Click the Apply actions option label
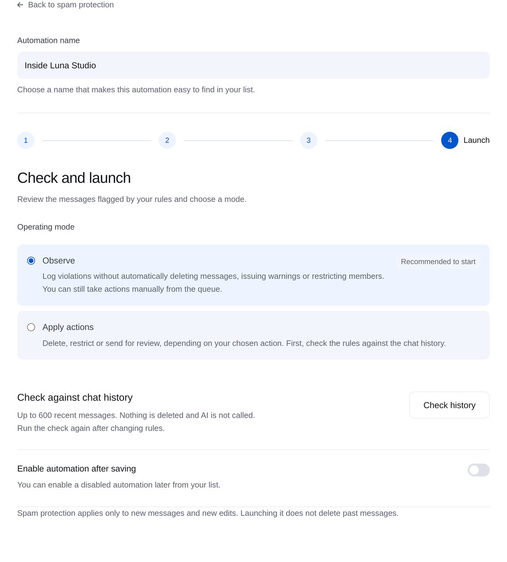Screen dimensions: 507x562 tap(68, 327)
